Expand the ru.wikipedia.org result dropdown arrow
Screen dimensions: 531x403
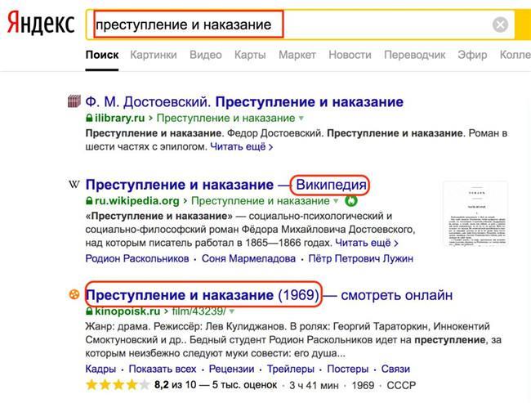click(x=336, y=201)
